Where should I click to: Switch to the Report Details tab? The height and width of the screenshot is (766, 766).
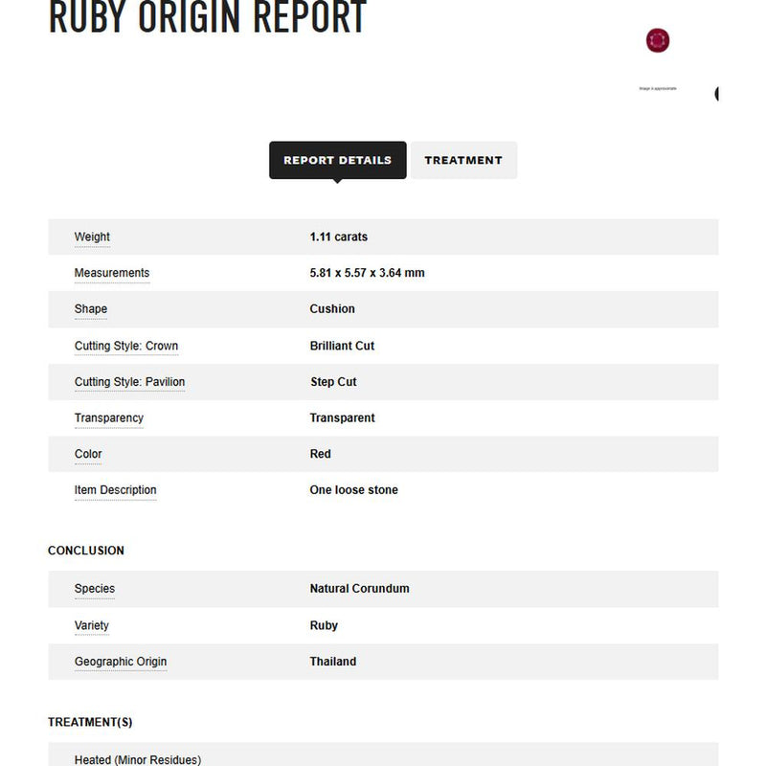[x=337, y=160]
